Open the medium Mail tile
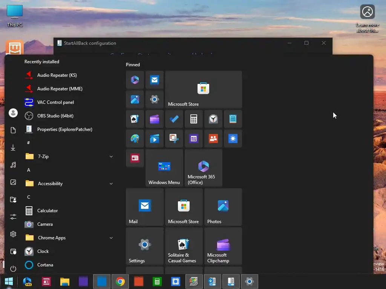386x289 pixels. coord(145,207)
